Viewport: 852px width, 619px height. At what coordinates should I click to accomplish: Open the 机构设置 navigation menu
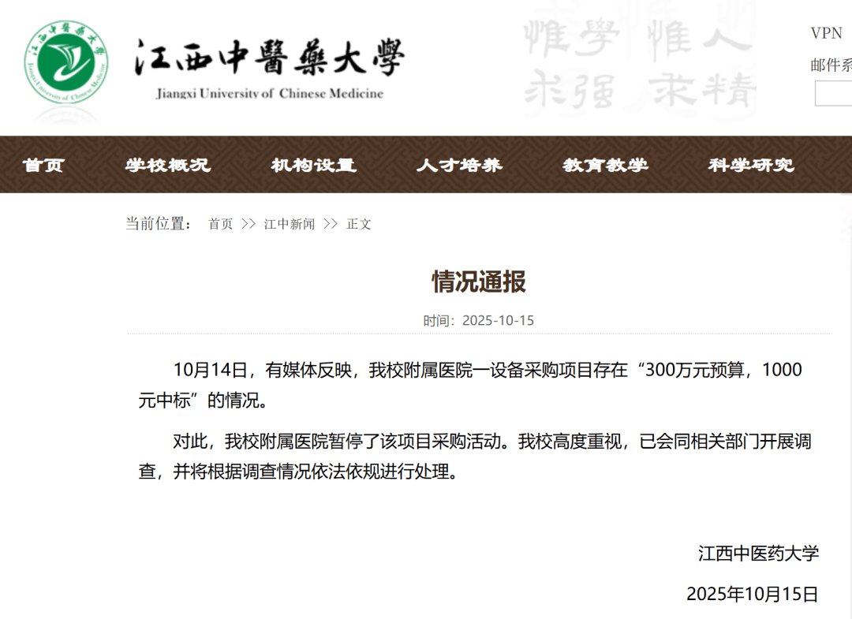[314, 166]
